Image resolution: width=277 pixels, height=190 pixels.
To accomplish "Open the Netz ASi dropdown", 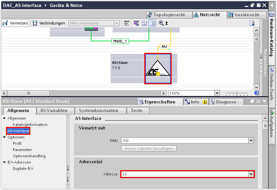I will 251,140.
